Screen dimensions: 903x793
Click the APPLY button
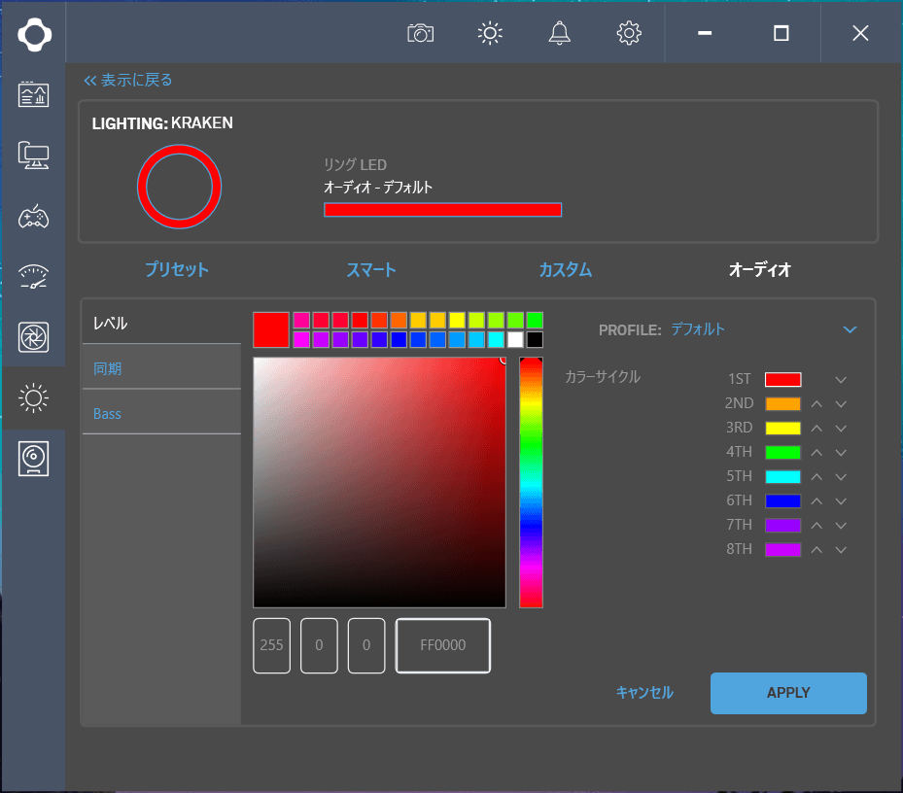(788, 693)
